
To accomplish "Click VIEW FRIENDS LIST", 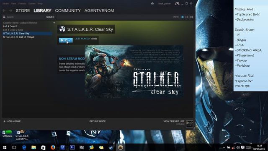I will pyautogui.click(x=174, y=121).
